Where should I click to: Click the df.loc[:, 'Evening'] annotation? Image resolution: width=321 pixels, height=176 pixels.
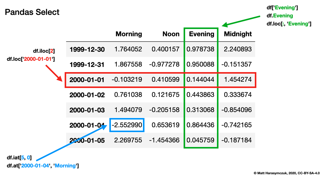[289, 24]
